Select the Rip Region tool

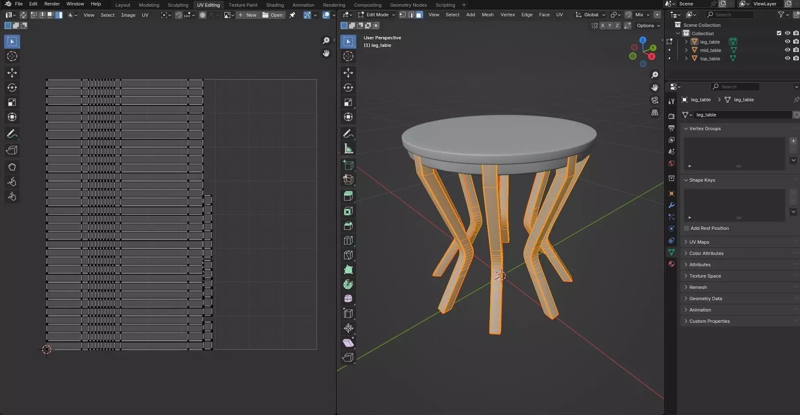pos(348,357)
